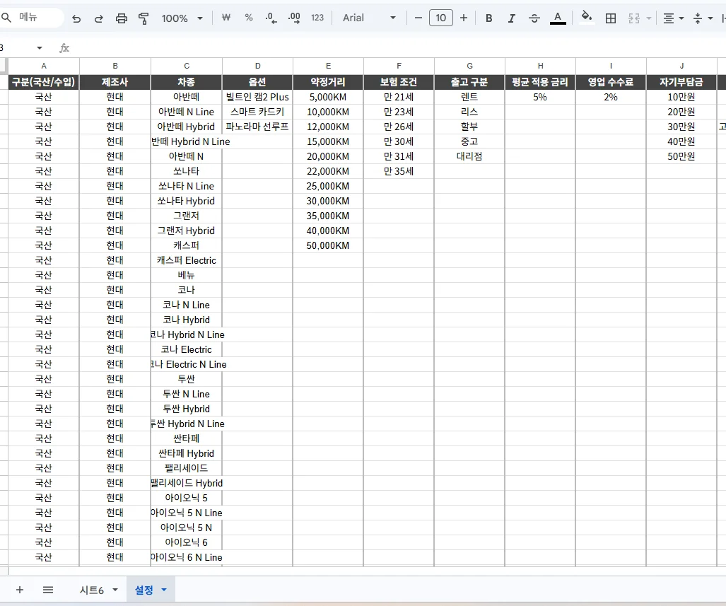Viewport: 726px width, 606px height.
Task: Select cell 50만원
Action: (x=681, y=156)
